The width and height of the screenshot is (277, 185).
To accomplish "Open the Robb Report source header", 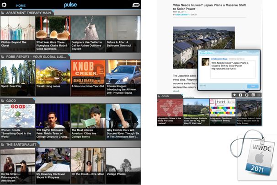I will tap(35, 57).
